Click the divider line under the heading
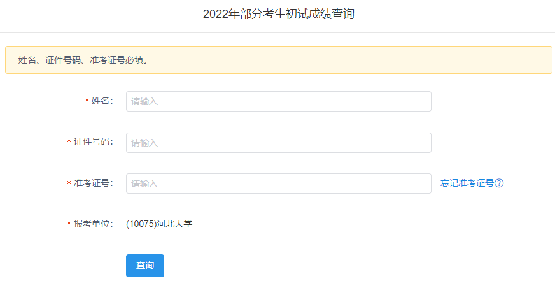Screen dimensions: 555x281 pyautogui.click(x=277, y=32)
